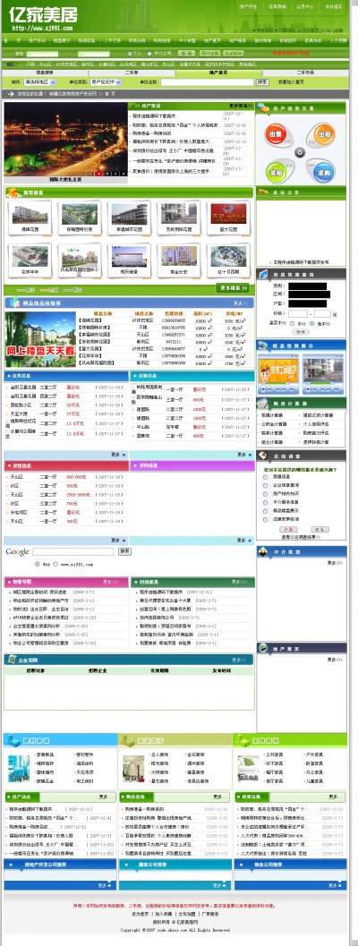Select the last survey radio option
Viewport: 358px width, 946px height.
coord(266,519)
